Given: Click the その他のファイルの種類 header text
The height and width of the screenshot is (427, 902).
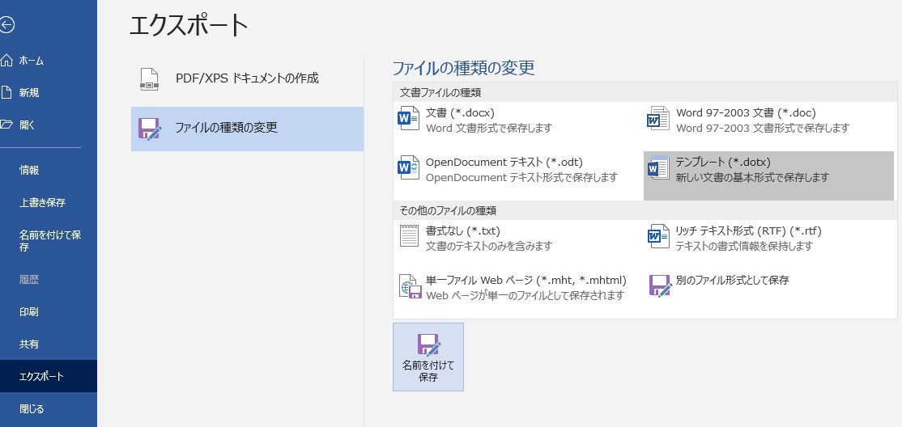Looking at the screenshot, I should pos(448,210).
